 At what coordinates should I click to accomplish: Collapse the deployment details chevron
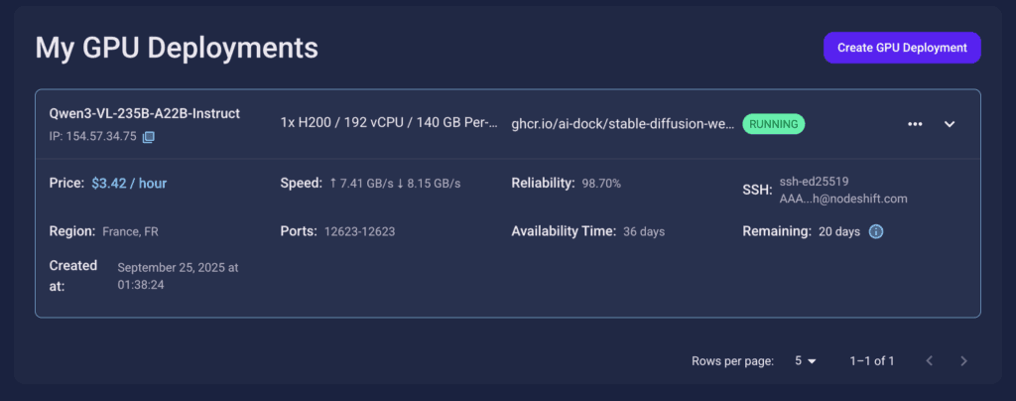pyautogui.click(x=950, y=124)
